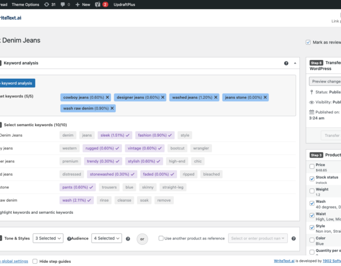This screenshot has width=341, height=266.
Task: Uncheck the Stock status attribute checkbox
Action: coord(312,177)
